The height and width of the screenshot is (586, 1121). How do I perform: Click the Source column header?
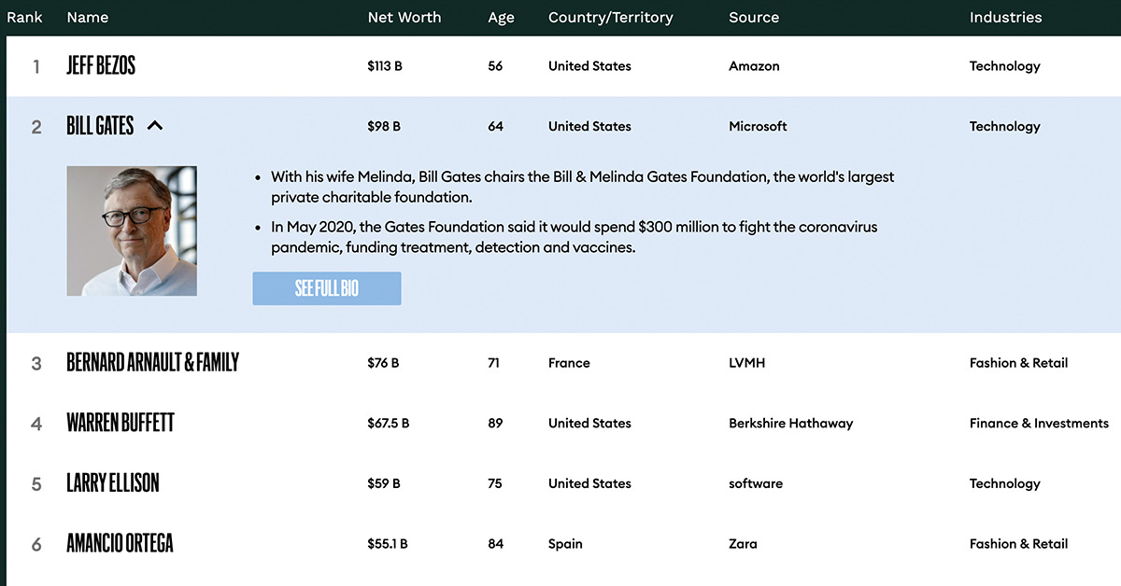[x=754, y=17]
